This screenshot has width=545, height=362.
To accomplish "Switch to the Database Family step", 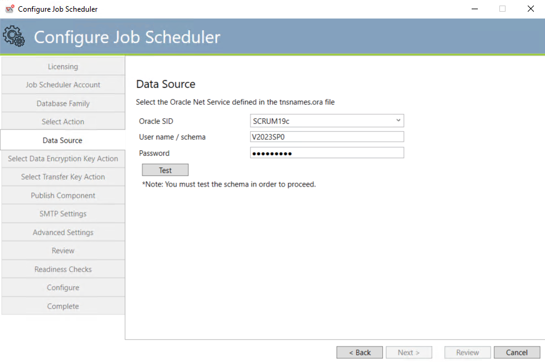I will point(63,103).
